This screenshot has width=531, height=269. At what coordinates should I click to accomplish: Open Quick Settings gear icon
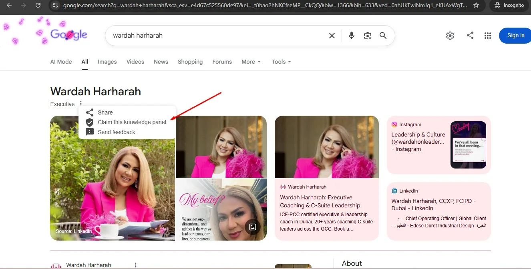click(450, 36)
